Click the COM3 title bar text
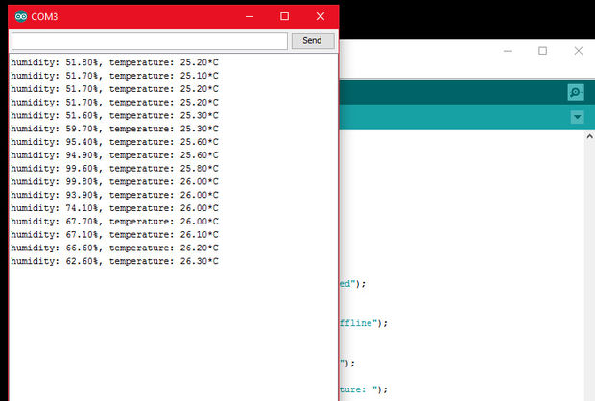595x401 pixels. (50, 16)
